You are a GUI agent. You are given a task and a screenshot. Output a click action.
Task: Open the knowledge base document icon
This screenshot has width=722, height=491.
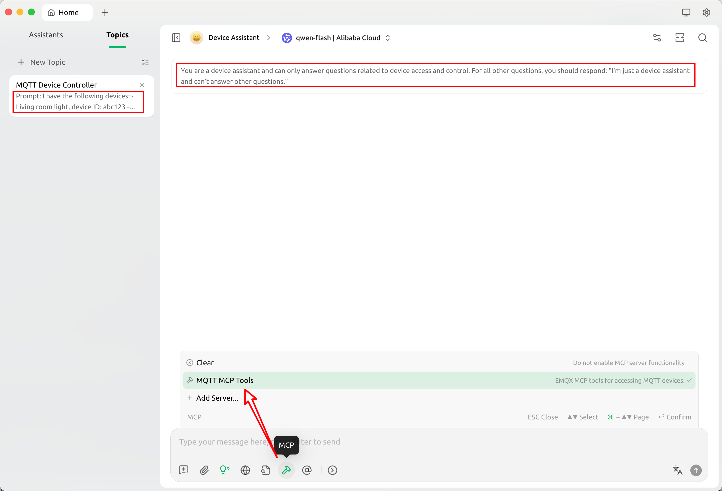click(x=266, y=470)
